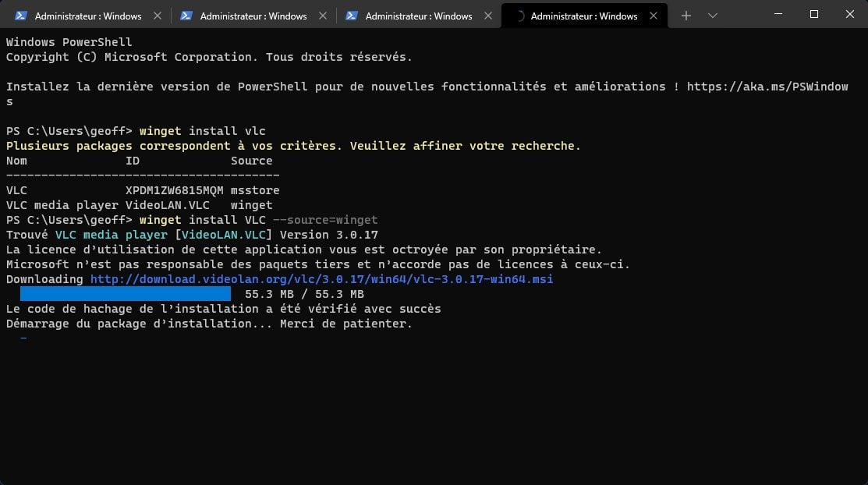The image size is (868, 485).
Task: Close the active fourth terminal tab
Action: 654,16
